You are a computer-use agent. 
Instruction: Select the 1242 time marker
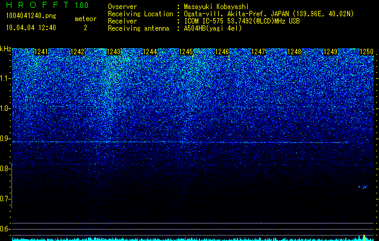[77, 52]
